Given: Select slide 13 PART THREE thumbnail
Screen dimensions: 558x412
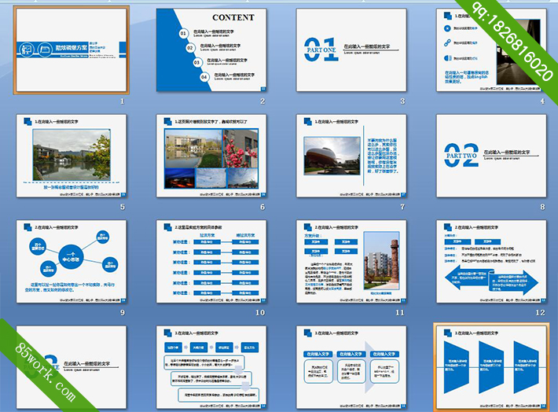Looking at the screenshot, I should (x=72, y=367).
